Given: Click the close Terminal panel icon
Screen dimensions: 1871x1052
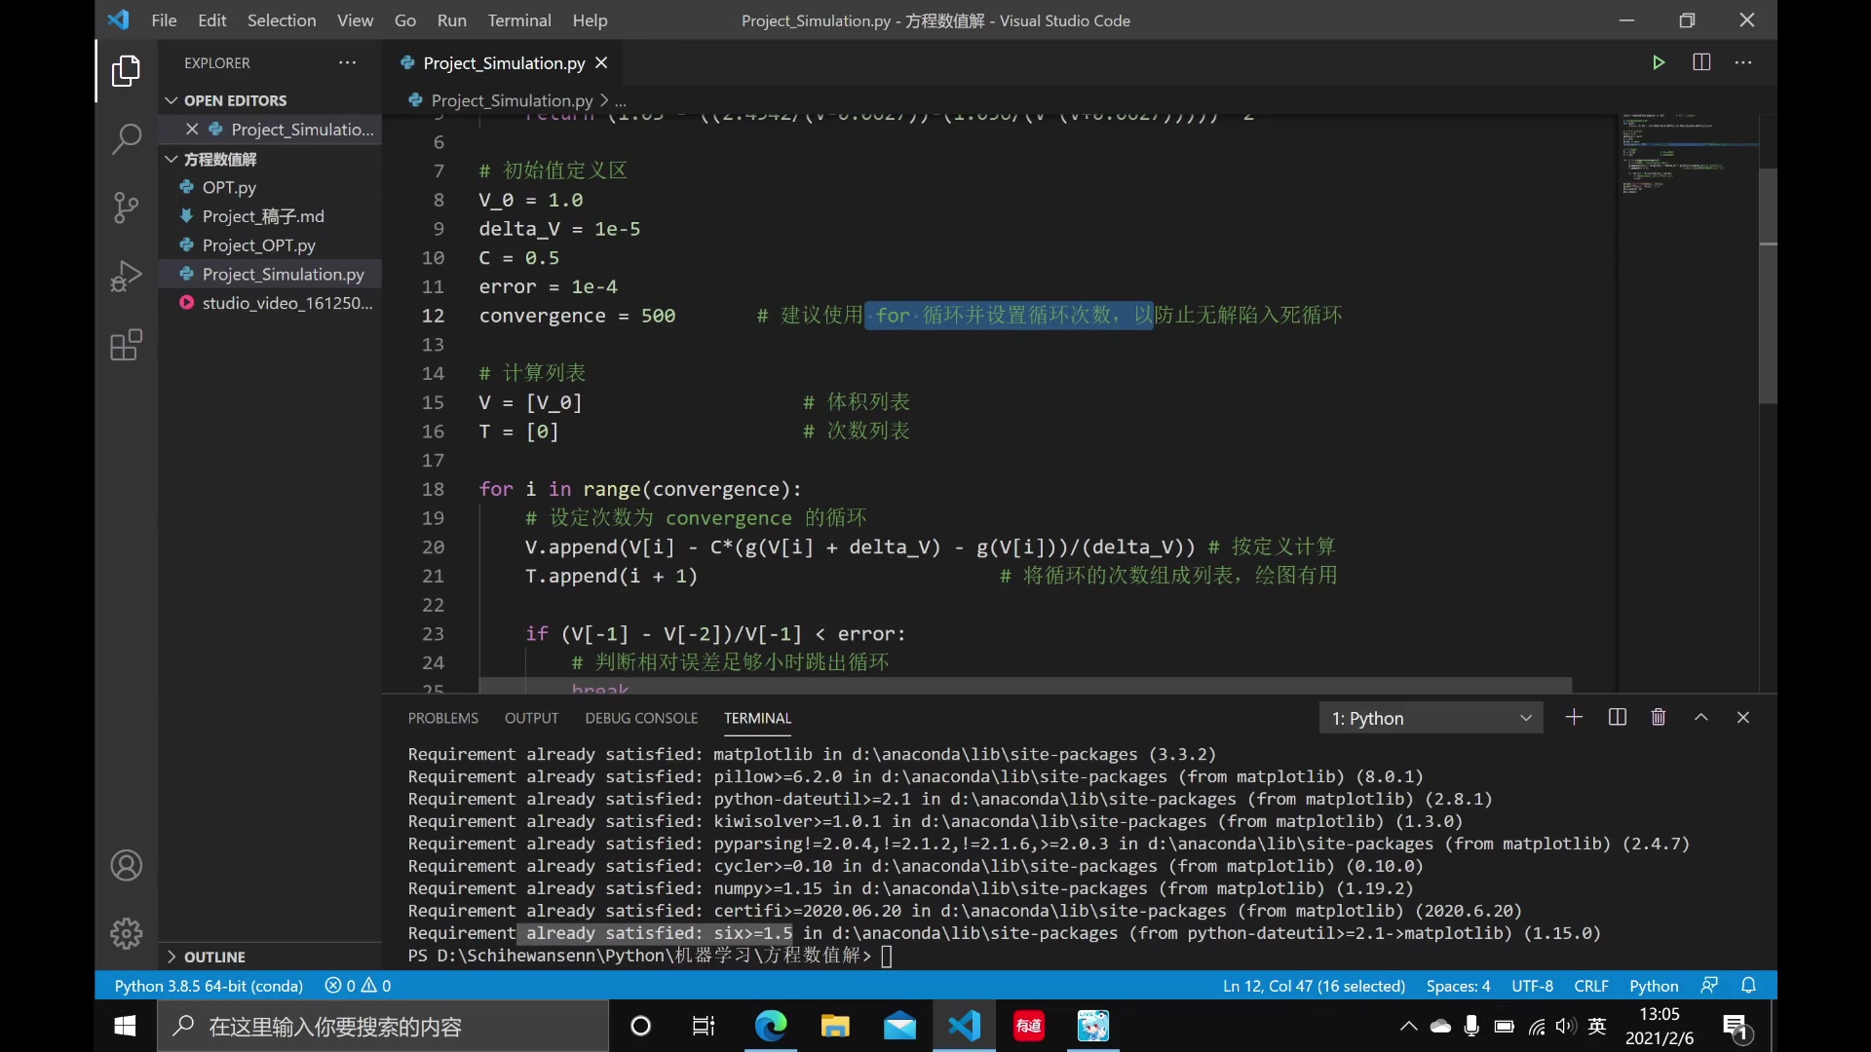Looking at the screenshot, I should pyautogui.click(x=1743, y=717).
